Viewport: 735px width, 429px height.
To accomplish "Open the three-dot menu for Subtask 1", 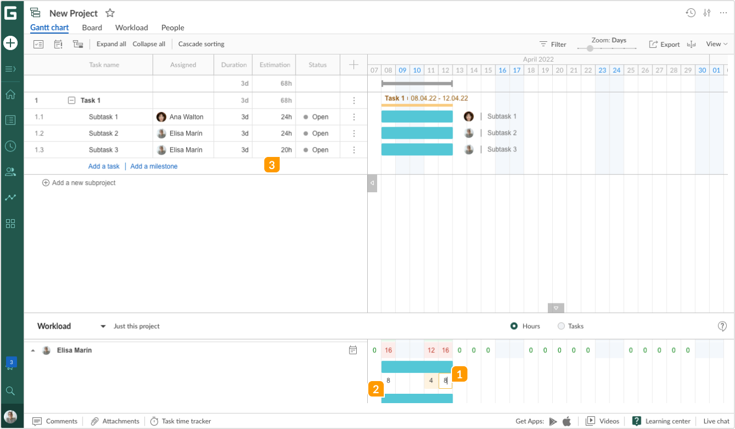I will [x=353, y=116].
